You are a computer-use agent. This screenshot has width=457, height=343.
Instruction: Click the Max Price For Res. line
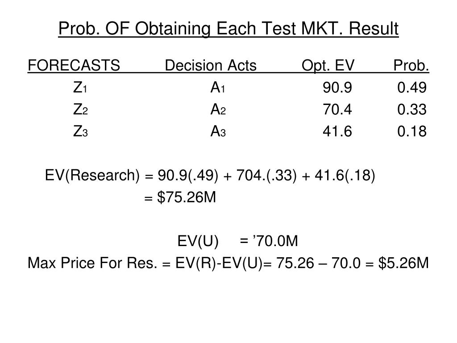coord(228,263)
